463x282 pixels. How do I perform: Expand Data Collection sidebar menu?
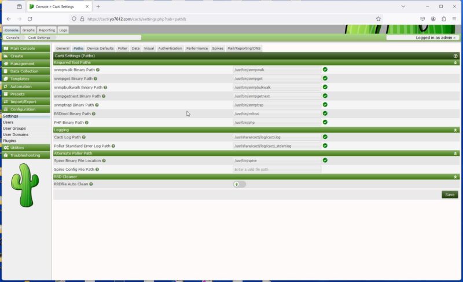point(26,71)
